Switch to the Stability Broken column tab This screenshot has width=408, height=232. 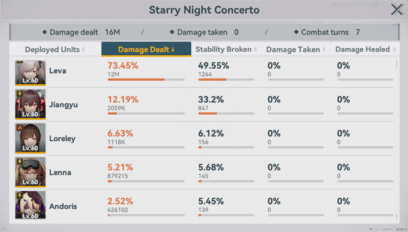226,49
